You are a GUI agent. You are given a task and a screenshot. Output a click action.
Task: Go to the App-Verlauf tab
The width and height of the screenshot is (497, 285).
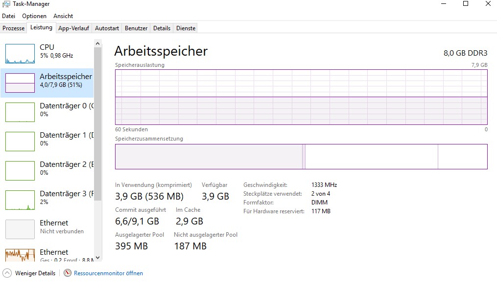73,28
